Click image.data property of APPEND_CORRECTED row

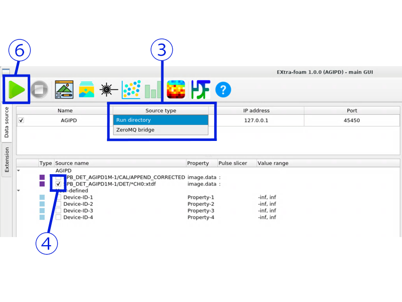point(202,177)
